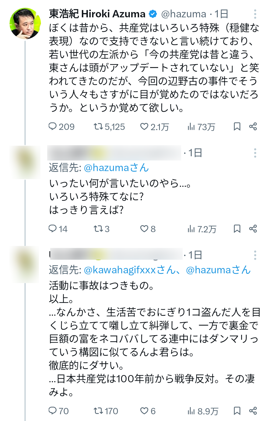
Task: Retweet the reply with 3 reposts
Action: click(101, 229)
